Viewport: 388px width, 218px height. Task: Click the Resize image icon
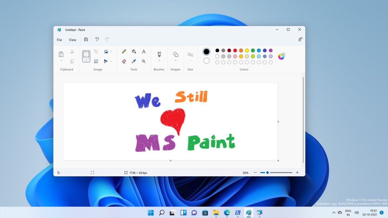(96, 61)
